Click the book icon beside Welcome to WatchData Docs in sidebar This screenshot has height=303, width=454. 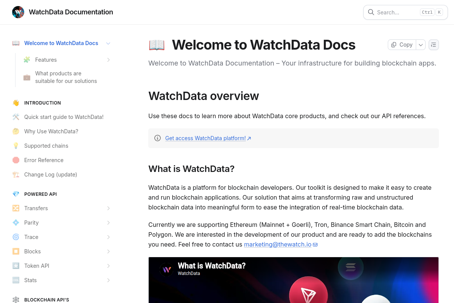[x=16, y=43]
